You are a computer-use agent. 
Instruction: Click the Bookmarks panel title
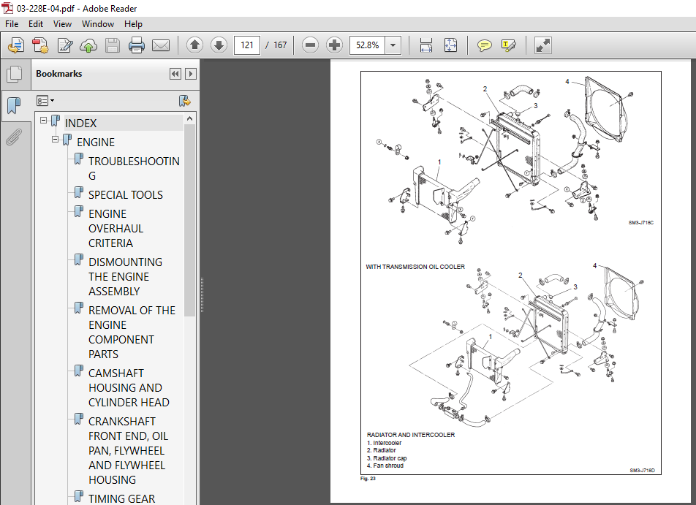click(x=59, y=74)
